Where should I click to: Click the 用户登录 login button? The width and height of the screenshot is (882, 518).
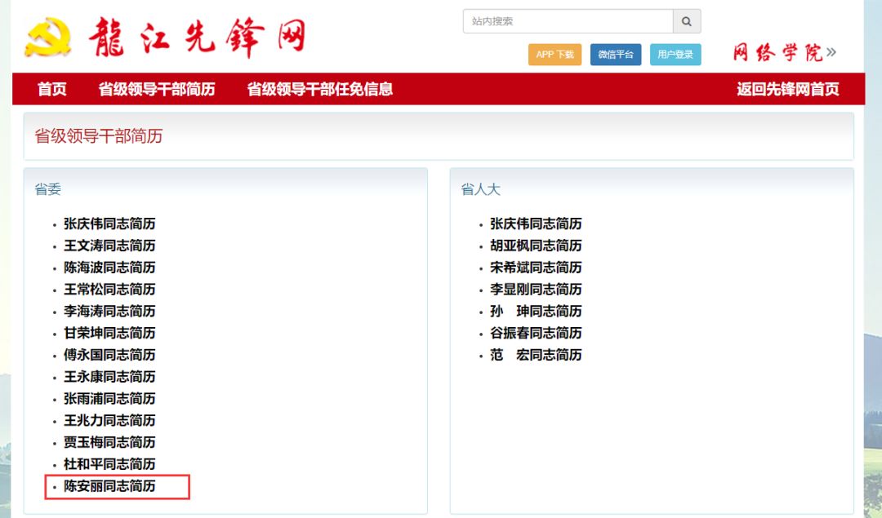pos(675,55)
